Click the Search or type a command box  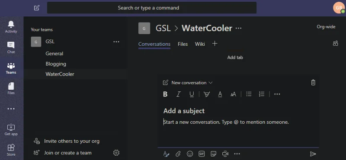(x=152, y=8)
